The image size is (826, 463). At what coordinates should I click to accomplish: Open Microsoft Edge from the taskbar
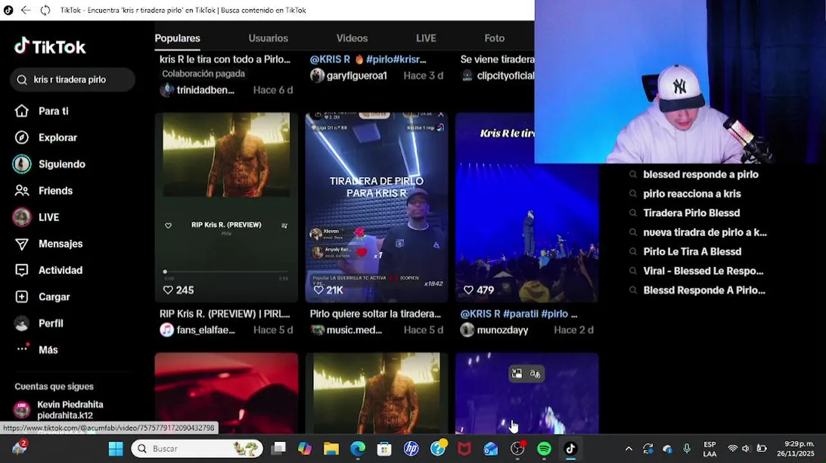tap(358, 448)
